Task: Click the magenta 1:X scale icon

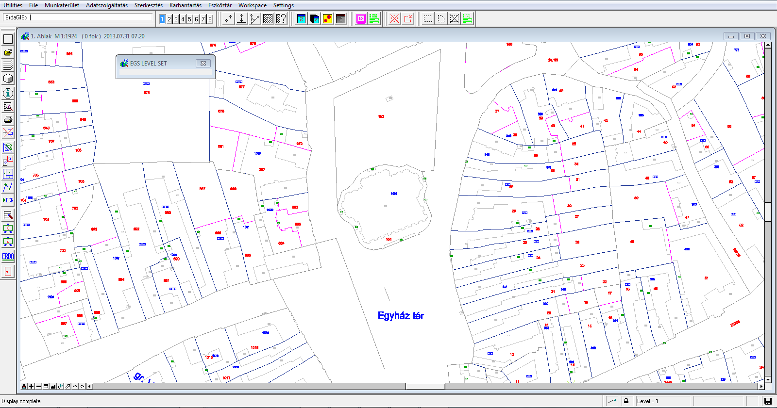Action: pos(361,19)
